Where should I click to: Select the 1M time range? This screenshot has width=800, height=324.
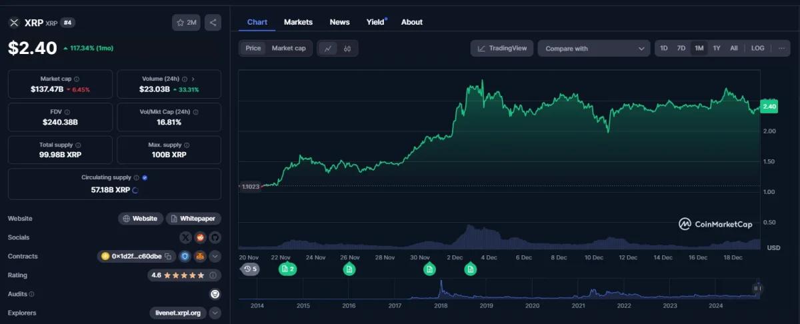pos(699,49)
